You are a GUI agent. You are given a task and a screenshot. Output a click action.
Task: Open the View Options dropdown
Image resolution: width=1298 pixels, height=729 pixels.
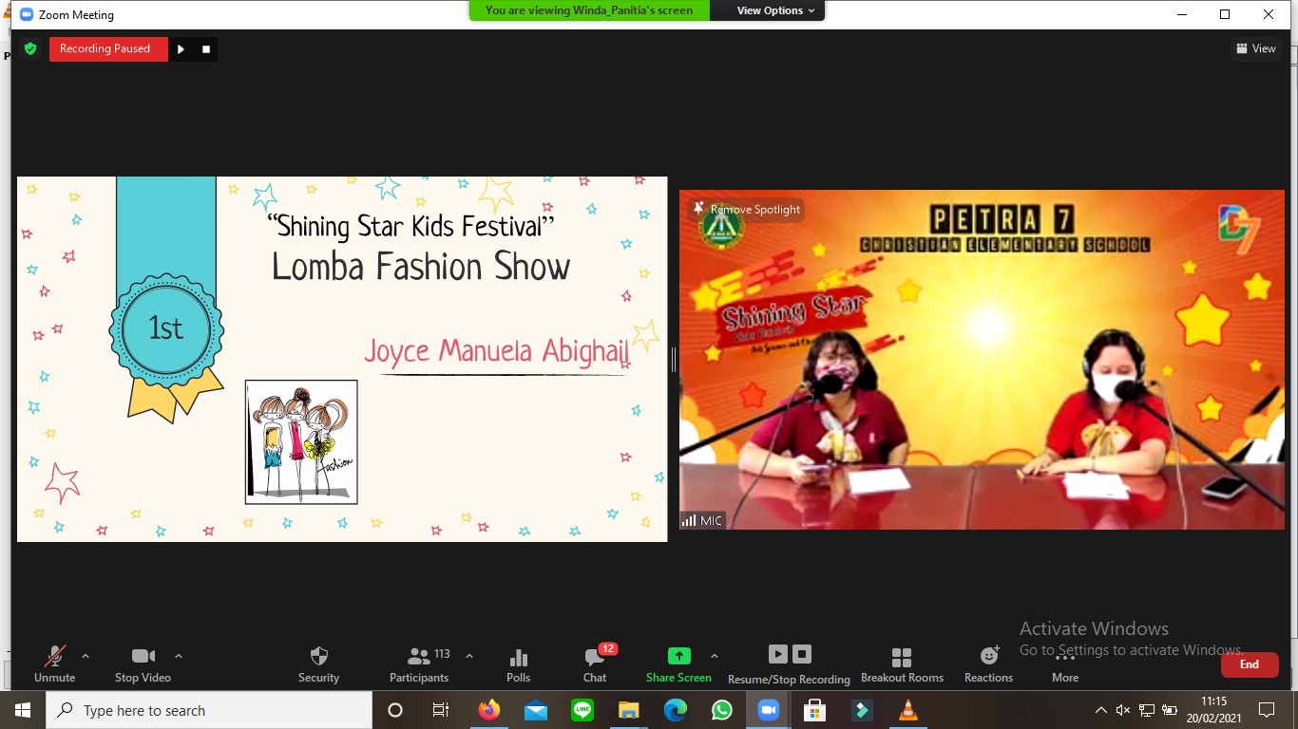775,10
